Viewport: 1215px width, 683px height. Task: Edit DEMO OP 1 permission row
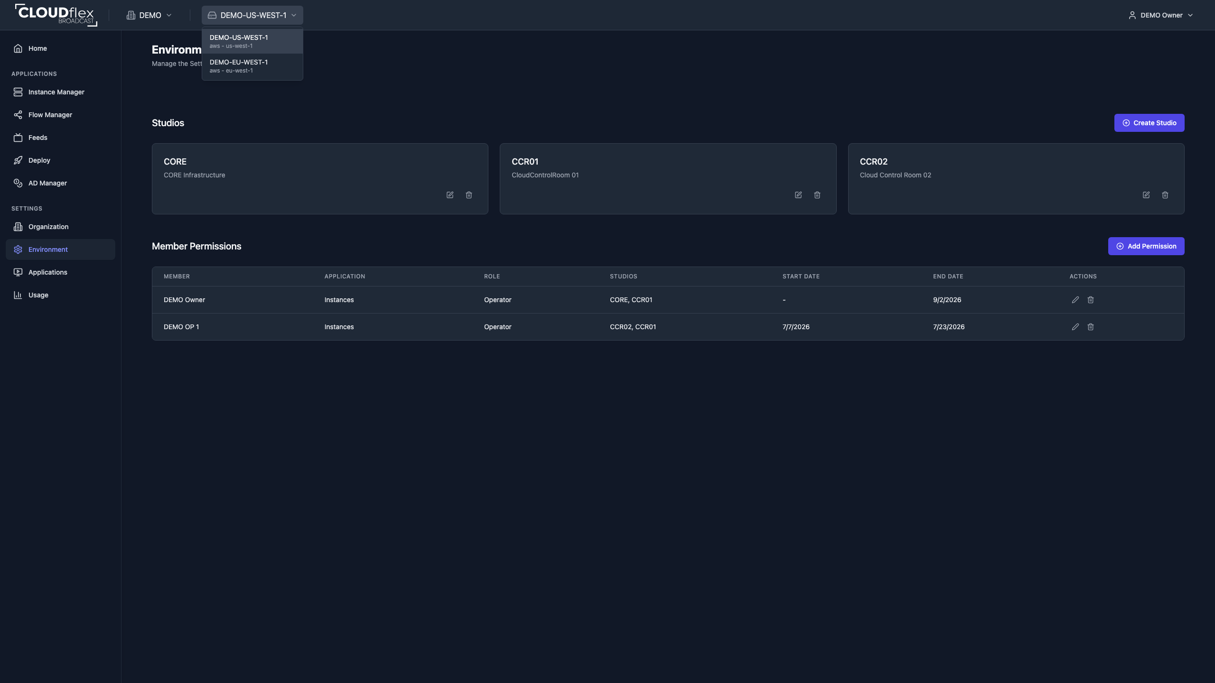tap(1075, 327)
